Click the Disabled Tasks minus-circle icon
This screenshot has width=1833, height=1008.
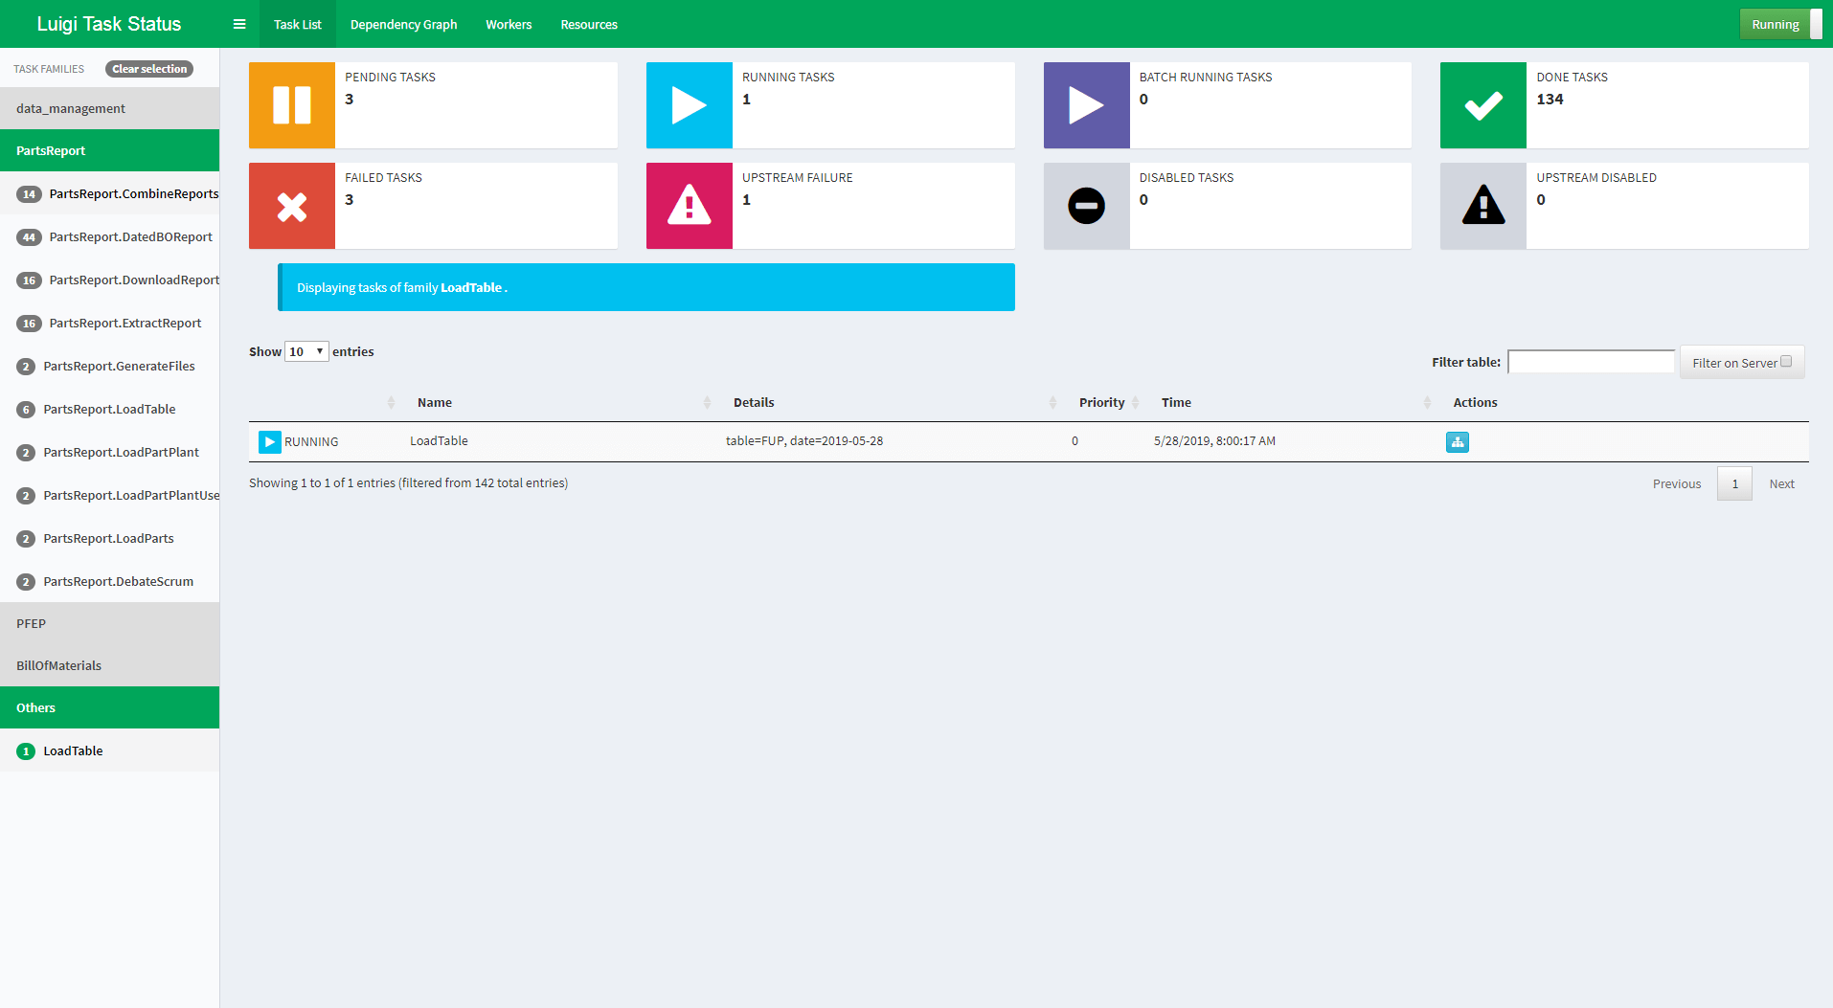tap(1086, 206)
